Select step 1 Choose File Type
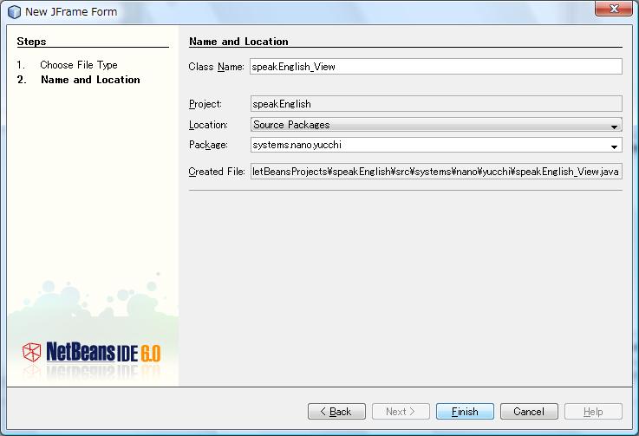The width and height of the screenshot is (639, 436). (x=78, y=65)
